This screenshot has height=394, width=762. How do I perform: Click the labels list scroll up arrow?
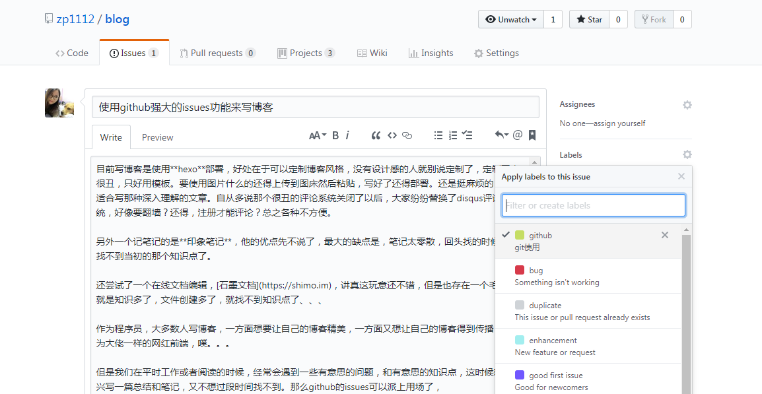coord(686,229)
